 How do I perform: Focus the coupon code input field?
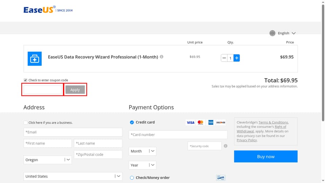43,89
